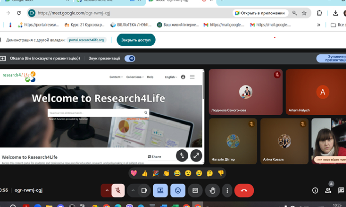Open the meeting chat panel
Viewport: 346px width, 207px height.
[x=341, y=190]
